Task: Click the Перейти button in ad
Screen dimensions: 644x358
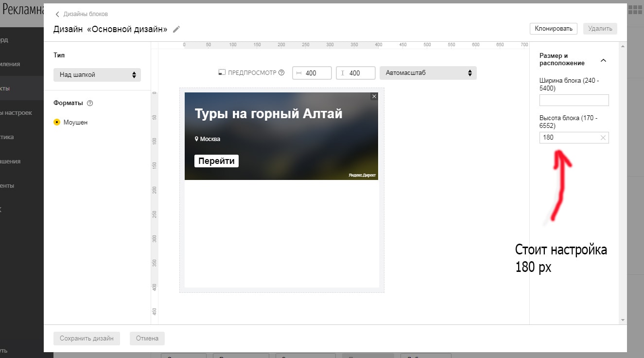Action: pos(216,161)
